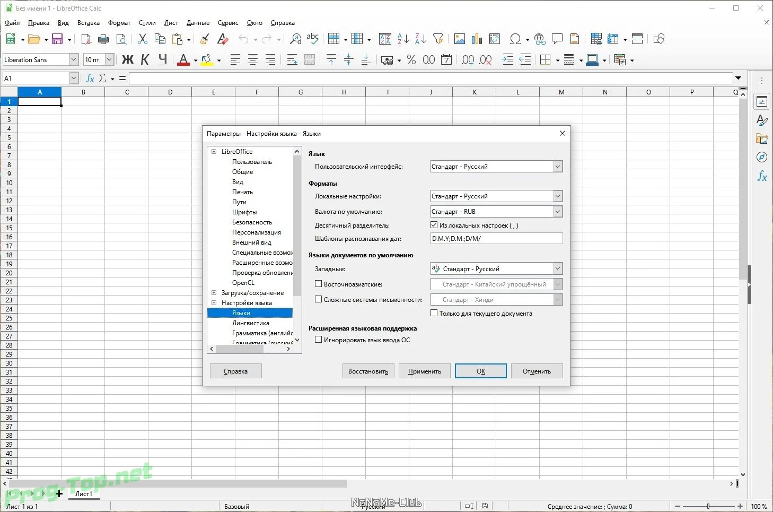The height and width of the screenshot is (512, 773).
Task: Open the sidebar Gallery icon
Action: pos(762,139)
